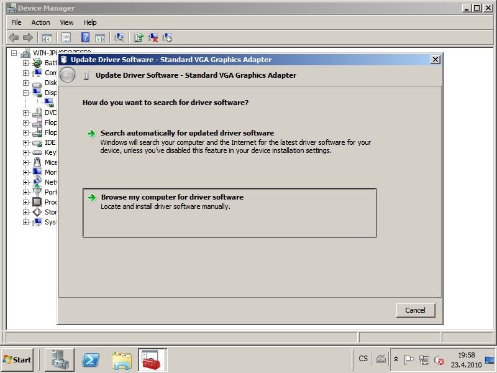Click the Start button
497x373 pixels.
coord(17,359)
